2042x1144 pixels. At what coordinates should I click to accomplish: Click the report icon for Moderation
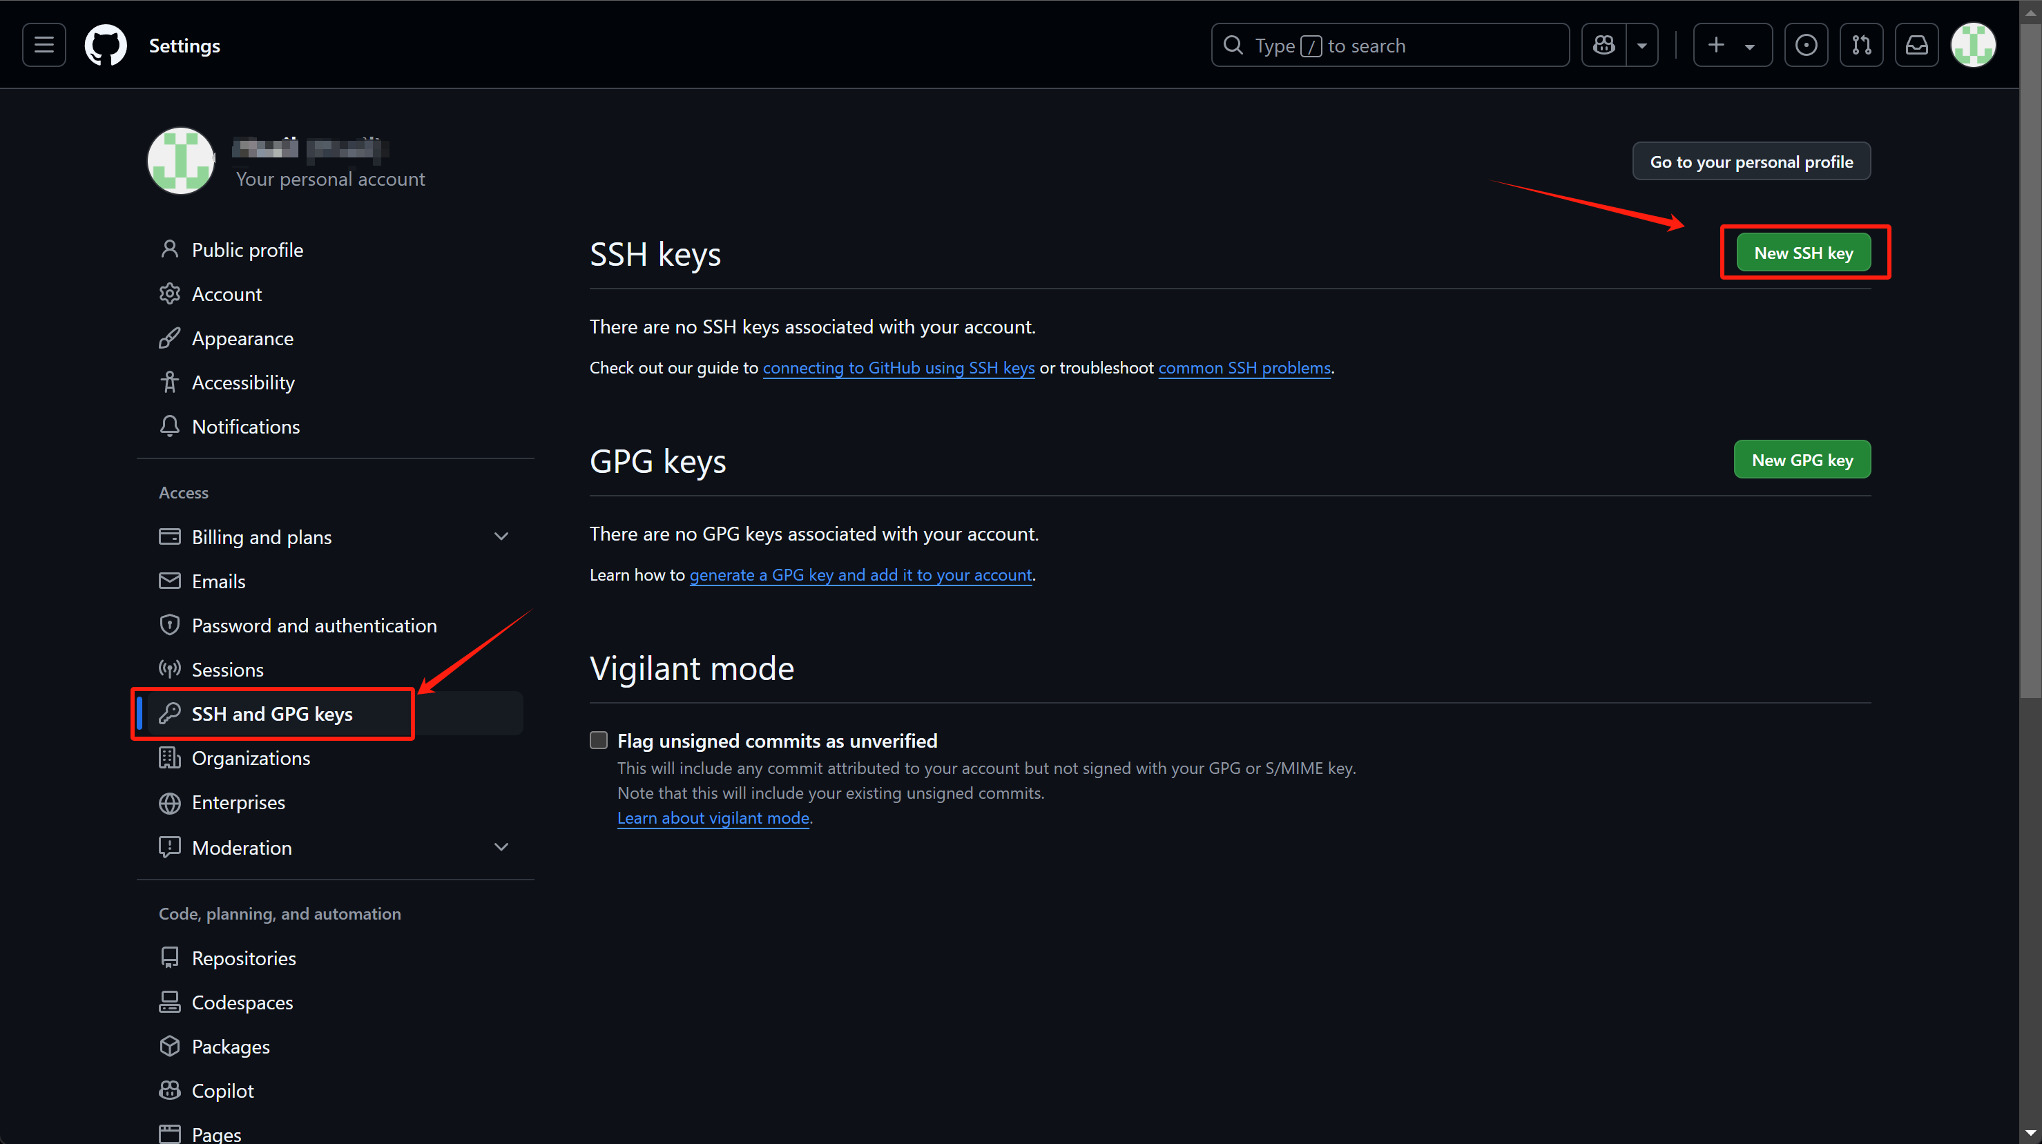click(x=170, y=847)
